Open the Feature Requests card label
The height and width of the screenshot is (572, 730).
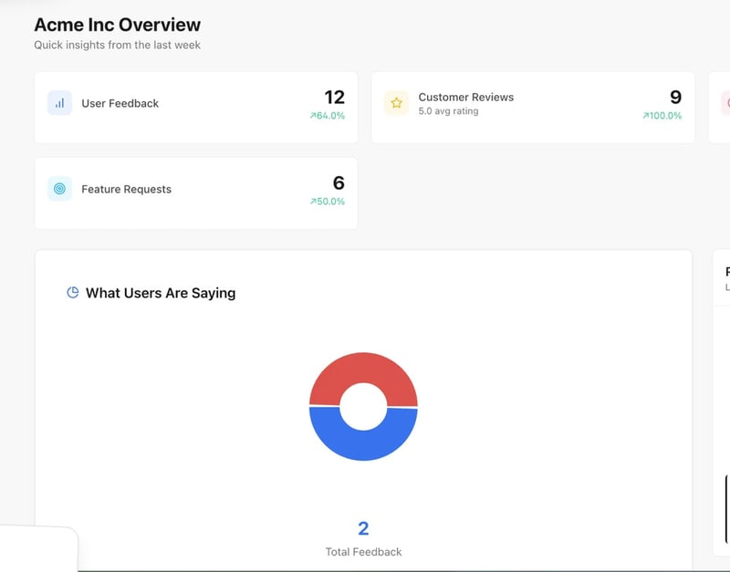126,189
